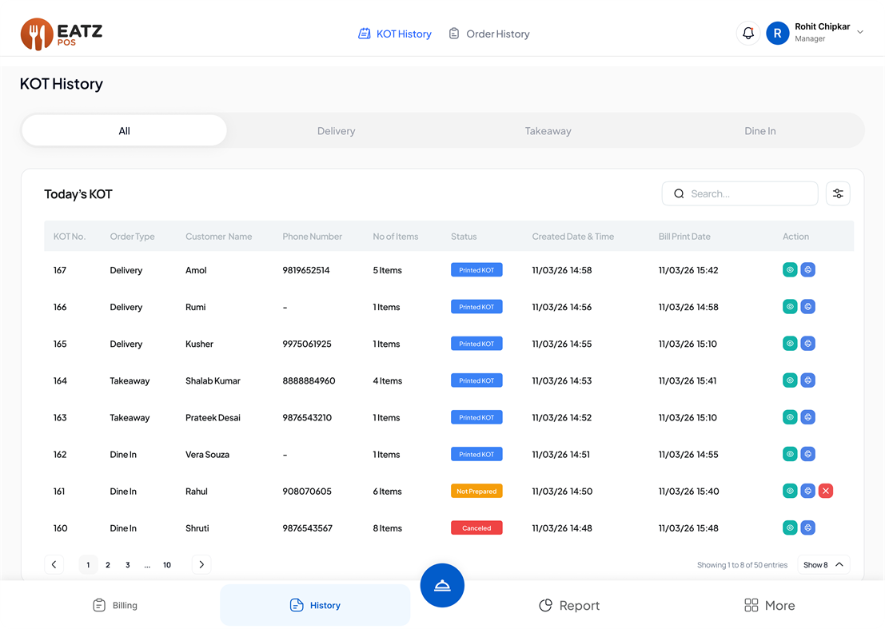Jump to page 10 of results
This screenshot has width=885, height=629.
coord(167,565)
